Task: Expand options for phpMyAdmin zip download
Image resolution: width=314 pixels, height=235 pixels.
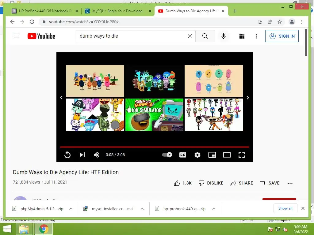Action: pyautogui.click(x=71, y=209)
